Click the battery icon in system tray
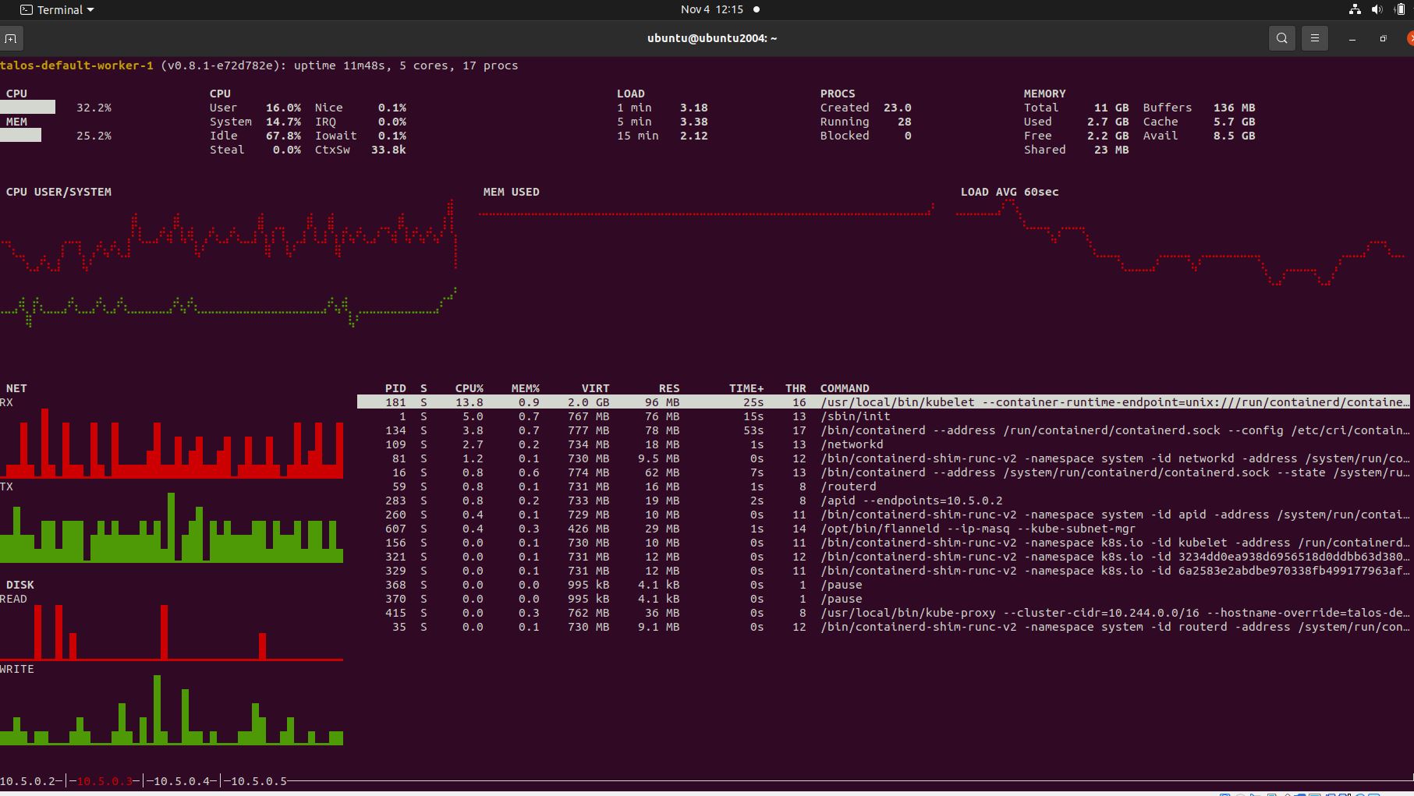The width and height of the screenshot is (1414, 796). 1400,10
